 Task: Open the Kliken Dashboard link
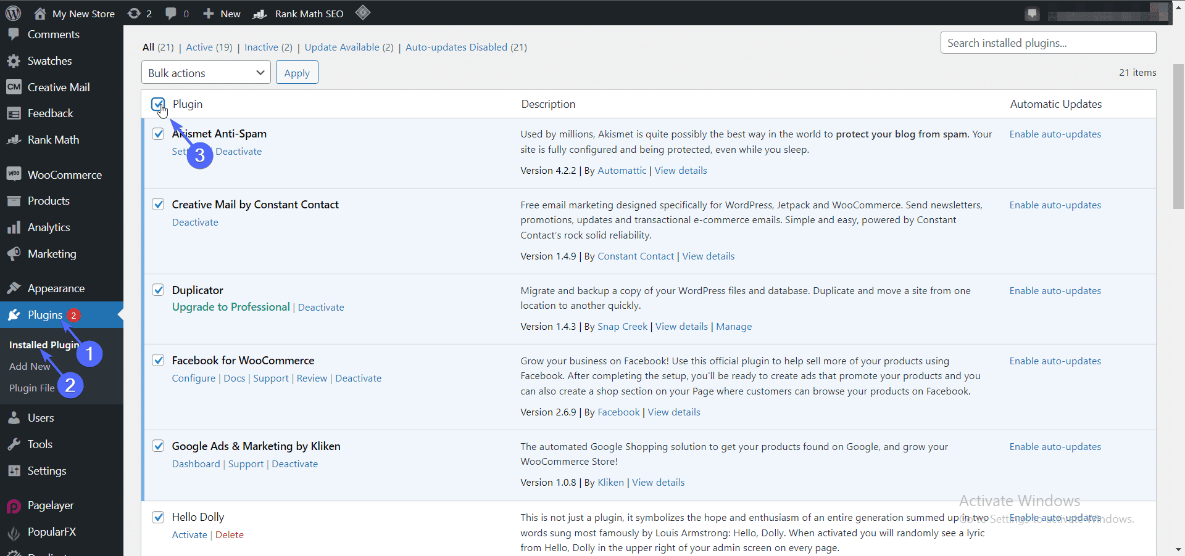[196, 464]
